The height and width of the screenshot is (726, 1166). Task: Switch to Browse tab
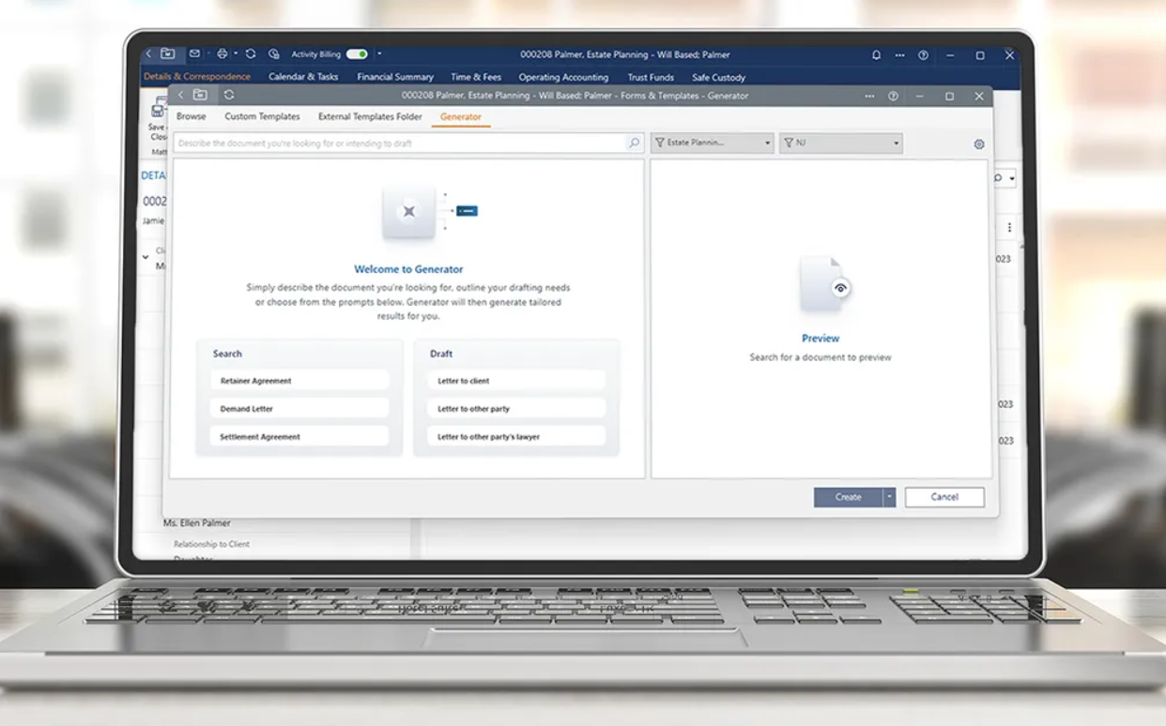point(192,116)
